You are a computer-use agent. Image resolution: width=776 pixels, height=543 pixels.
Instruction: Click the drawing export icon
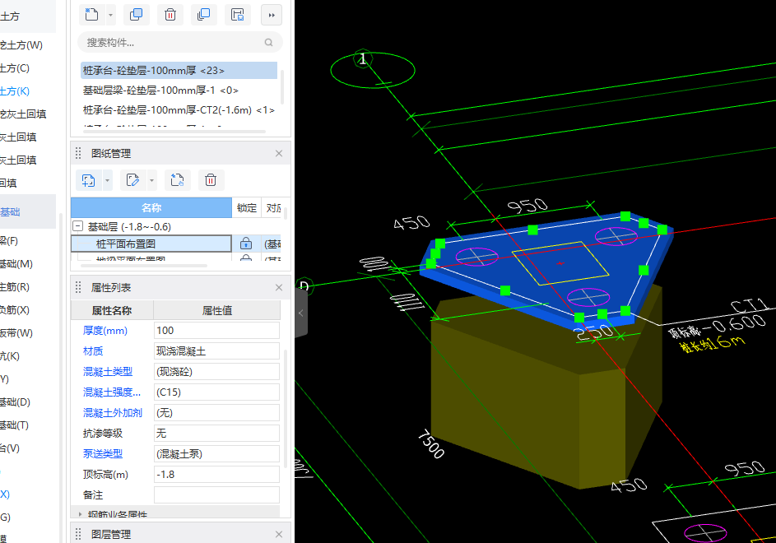pyautogui.click(x=177, y=180)
